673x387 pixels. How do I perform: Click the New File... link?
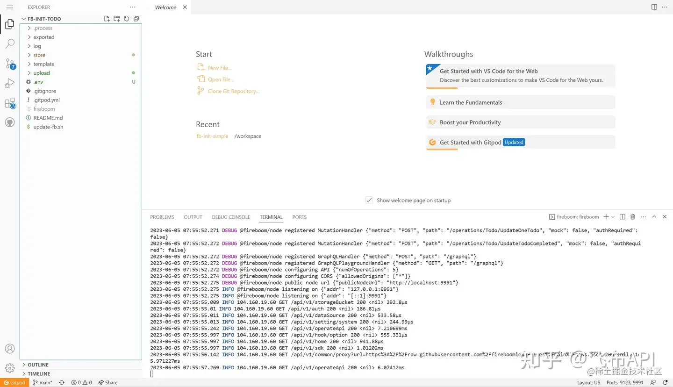click(220, 68)
